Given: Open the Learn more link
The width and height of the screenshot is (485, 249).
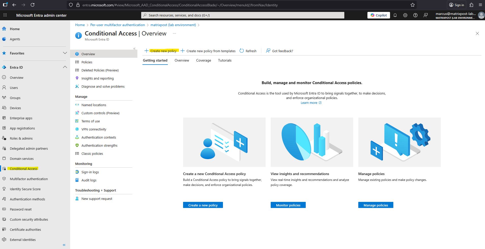Looking at the screenshot, I should tap(311, 103).
